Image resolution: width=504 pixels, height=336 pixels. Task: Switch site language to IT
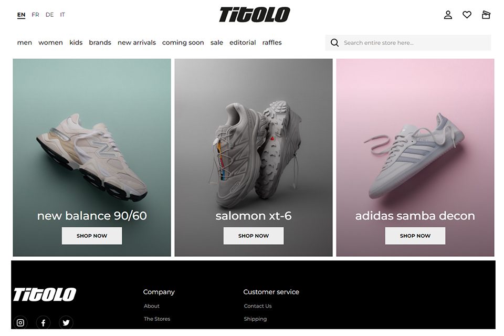coord(62,15)
